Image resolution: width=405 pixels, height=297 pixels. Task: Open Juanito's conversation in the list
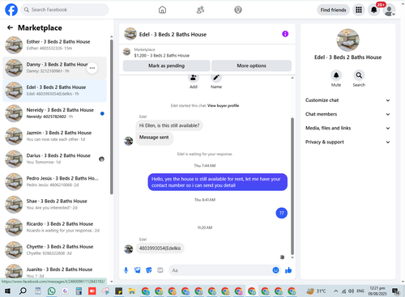click(54, 271)
